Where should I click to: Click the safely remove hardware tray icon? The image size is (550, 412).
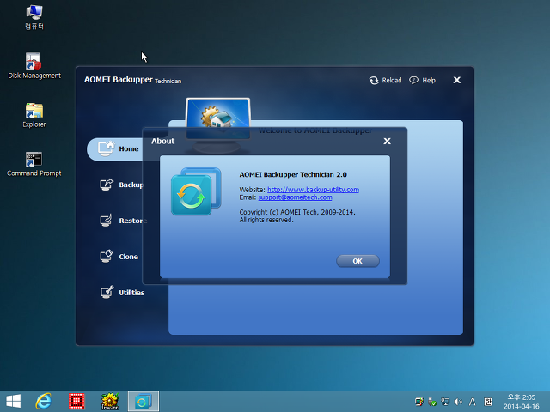click(432, 402)
